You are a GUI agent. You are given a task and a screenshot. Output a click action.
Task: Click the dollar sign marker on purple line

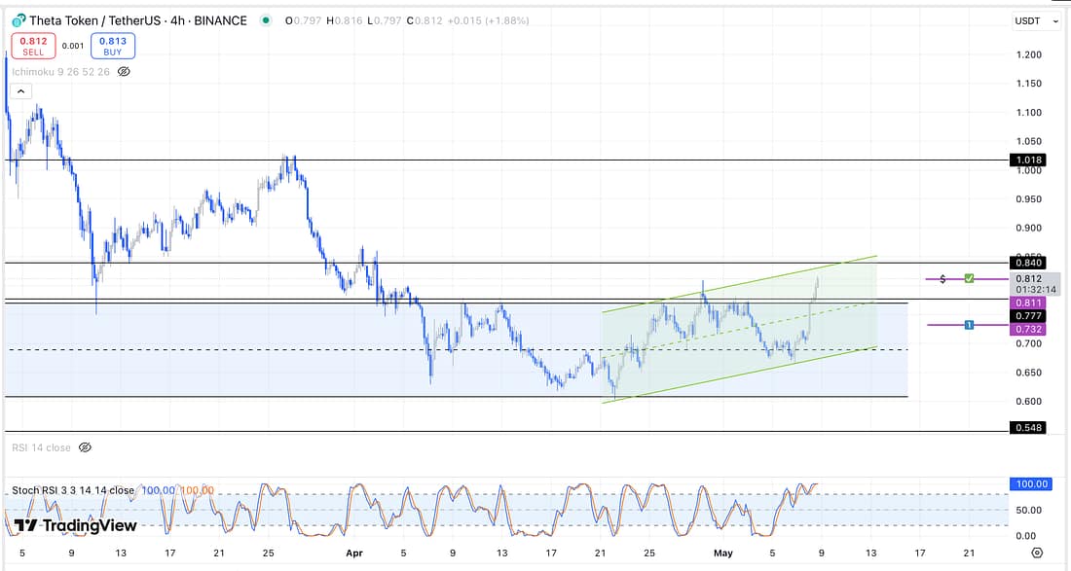(x=942, y=279)
